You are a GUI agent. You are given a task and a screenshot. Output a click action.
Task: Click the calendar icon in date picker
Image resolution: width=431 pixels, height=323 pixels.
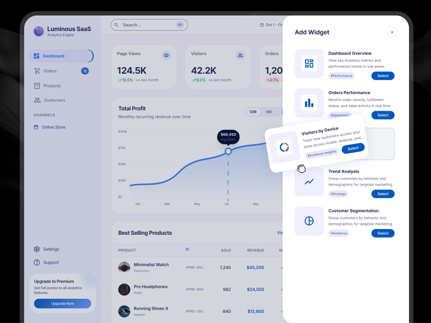[x=262, y=25]
